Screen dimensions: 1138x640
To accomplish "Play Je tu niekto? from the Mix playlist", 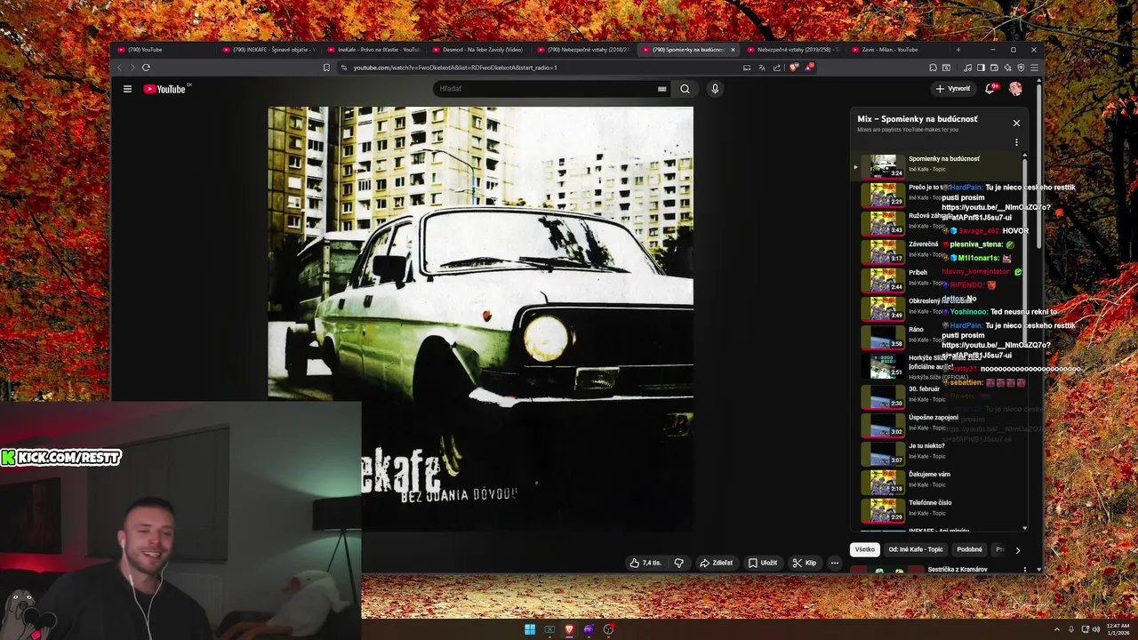I will 938,452.
